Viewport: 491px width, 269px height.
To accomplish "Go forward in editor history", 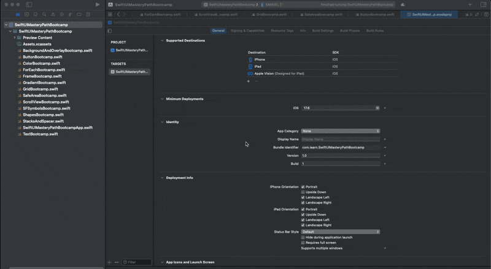I will point(124,14).
